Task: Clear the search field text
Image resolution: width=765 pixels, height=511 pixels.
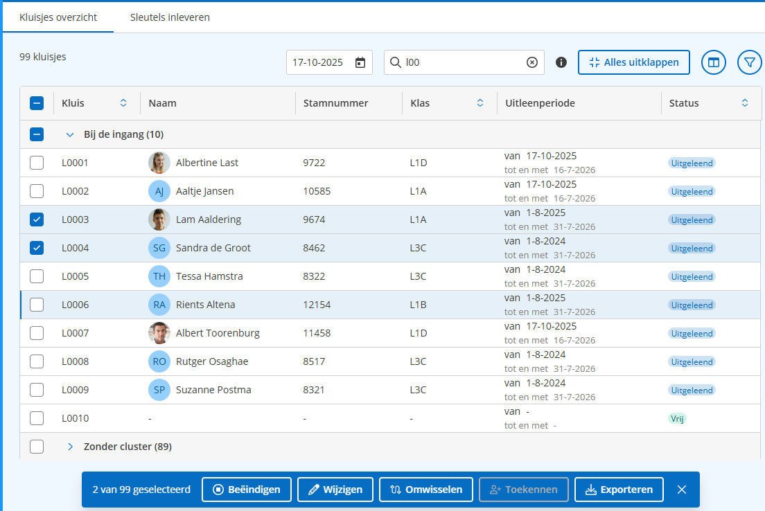Action: 531,62
